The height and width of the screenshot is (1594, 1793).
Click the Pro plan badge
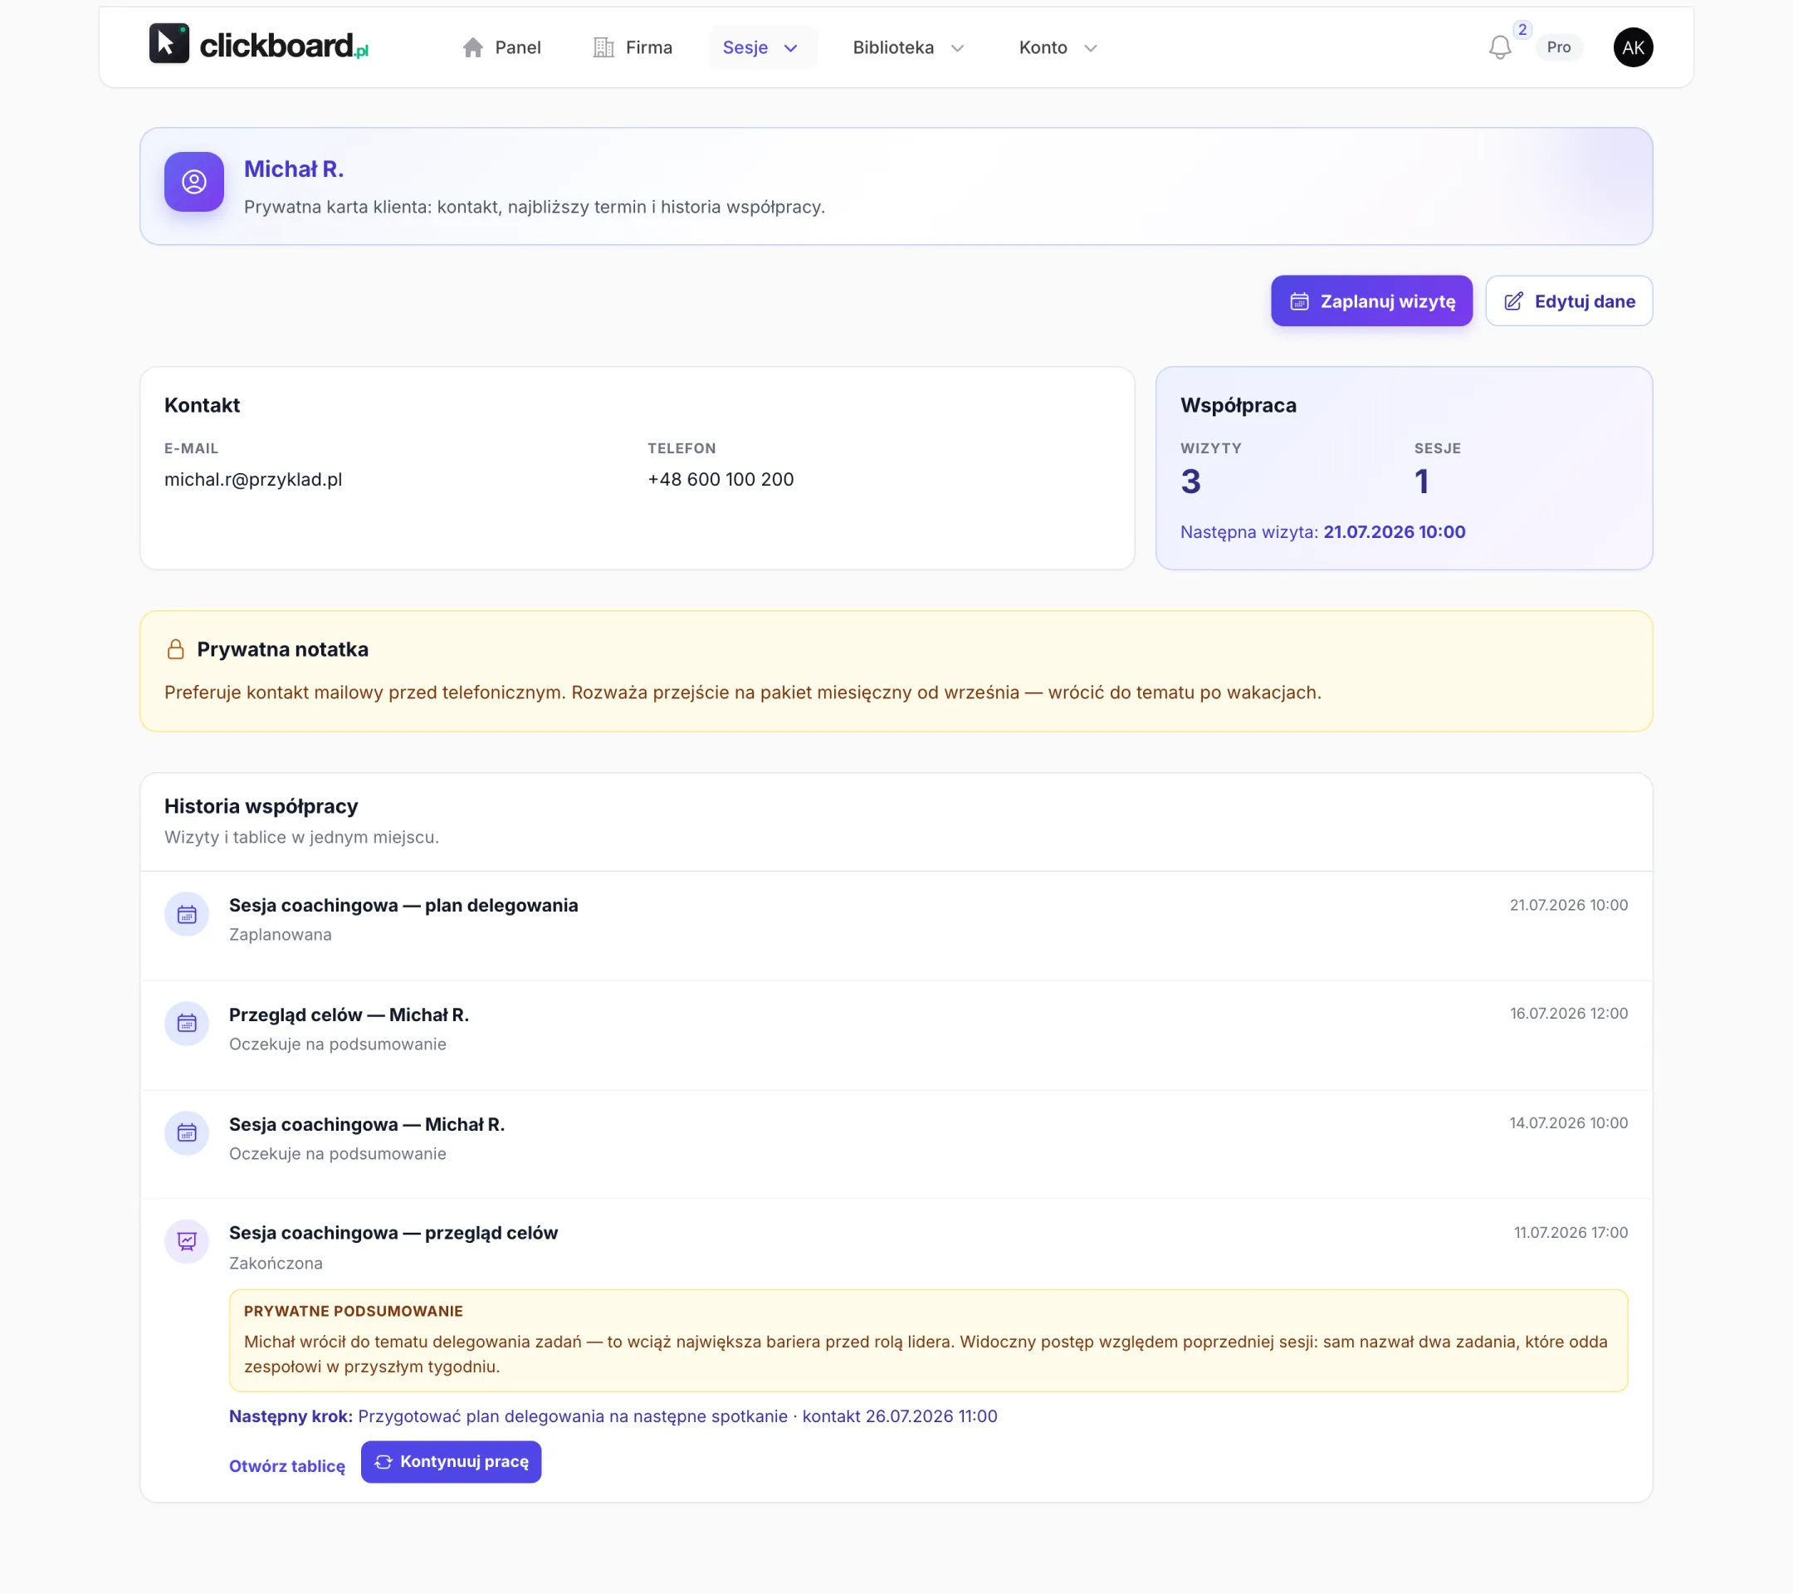coord(1558,47)
